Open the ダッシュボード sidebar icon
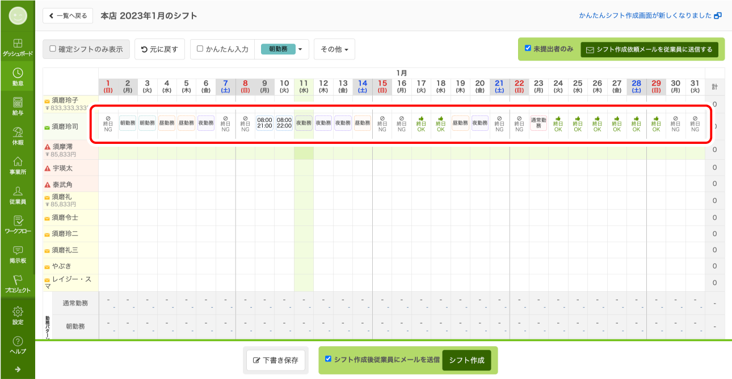732x379 pixels. point(18,44)
